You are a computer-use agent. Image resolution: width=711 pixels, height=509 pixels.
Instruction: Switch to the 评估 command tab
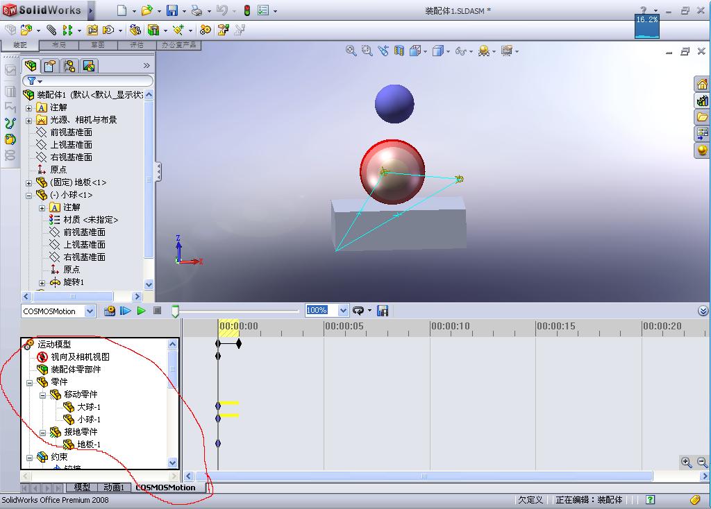pos(137,45)
